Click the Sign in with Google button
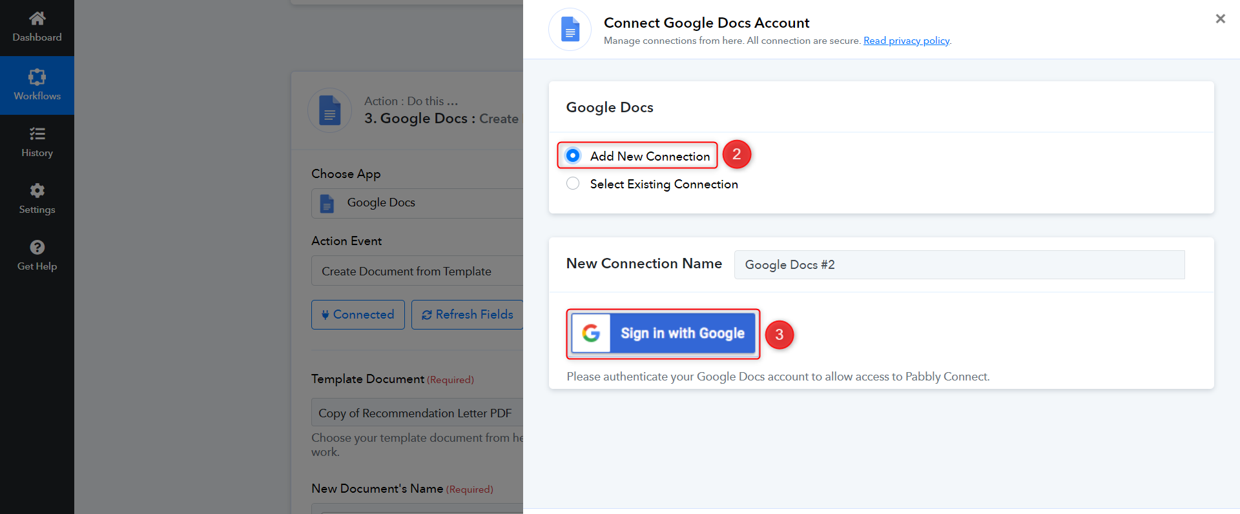The image size is (1240, 514). [x=663, y=333]
